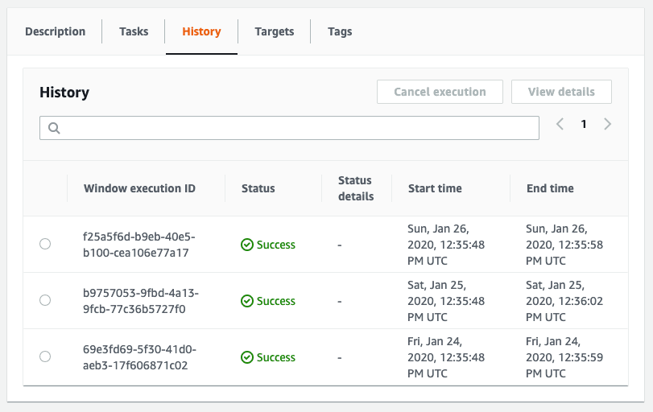Focus the History search field
This screenshot has width=653, height=412.
coord(298,128)
